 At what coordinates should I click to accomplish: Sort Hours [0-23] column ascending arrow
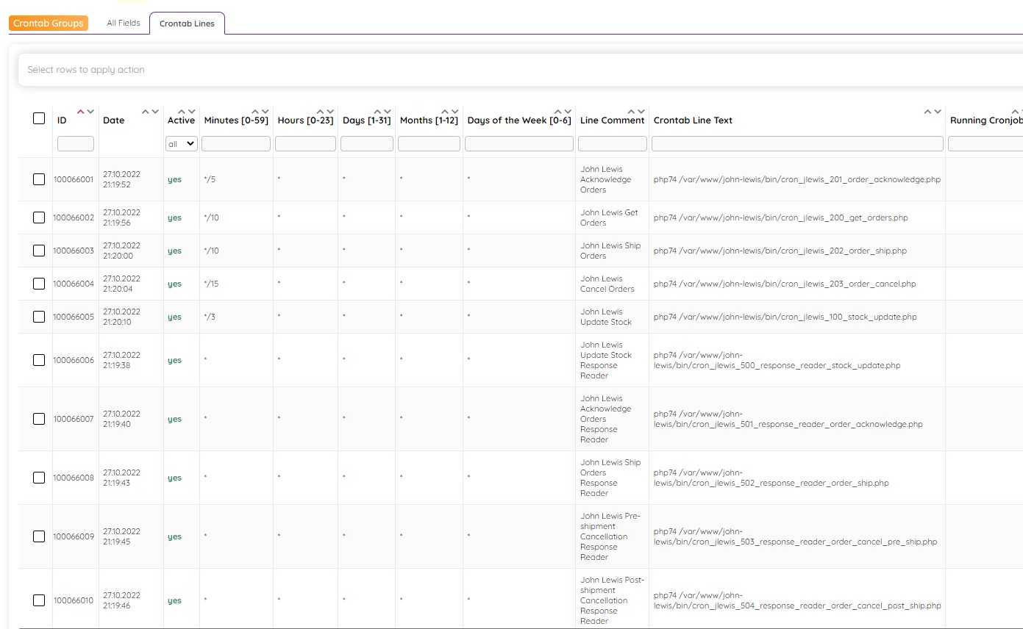pyautogui.click(x=321, y=112)
